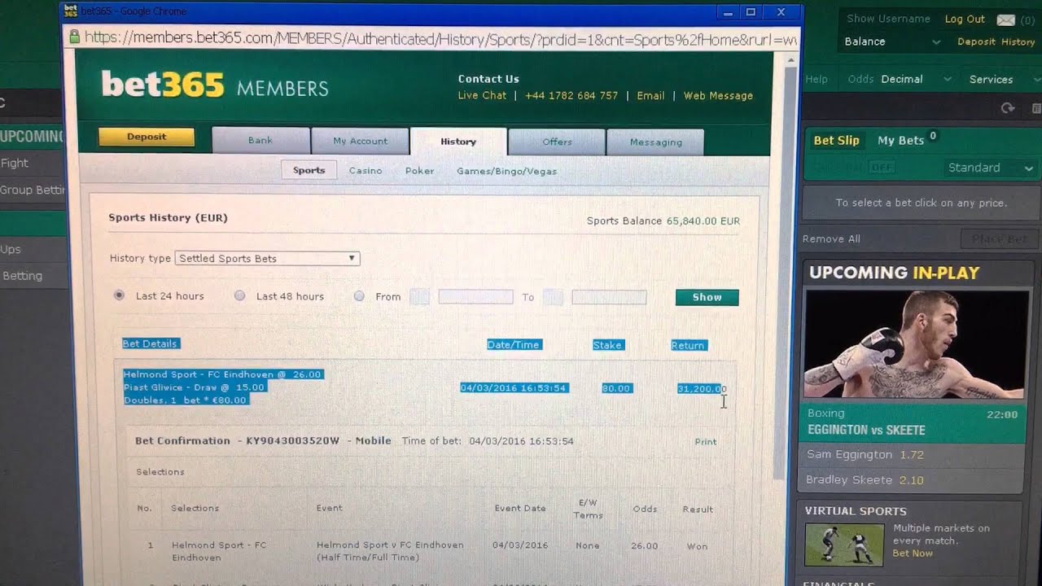
Task: Click Remove All in the bet slip
Action: pos(831,238)
